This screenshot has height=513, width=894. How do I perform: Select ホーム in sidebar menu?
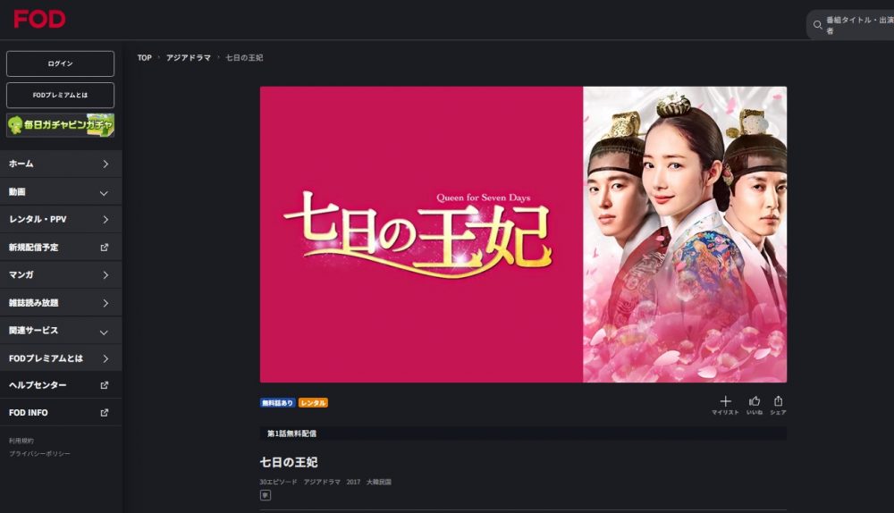coord(61,164)
